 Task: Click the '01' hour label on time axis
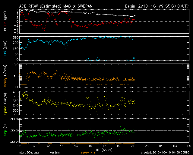coord(161,146)
